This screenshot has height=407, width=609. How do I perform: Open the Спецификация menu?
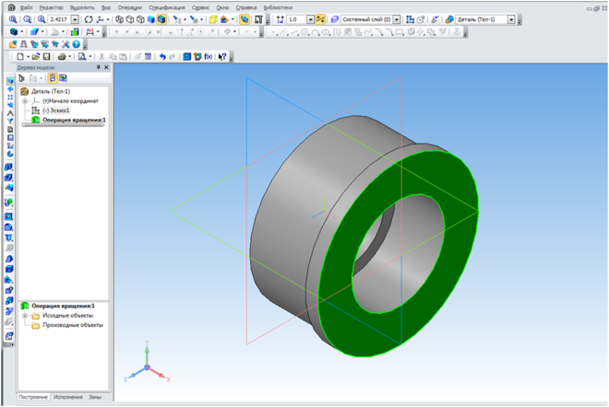click(x=167, y=7)
